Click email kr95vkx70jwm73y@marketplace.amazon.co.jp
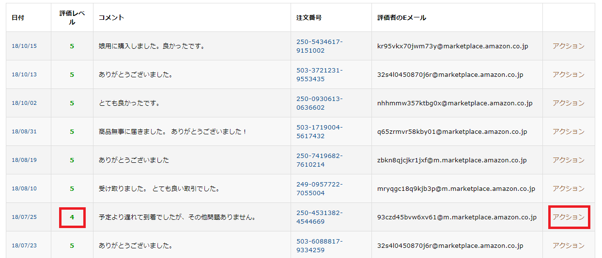 452,46
